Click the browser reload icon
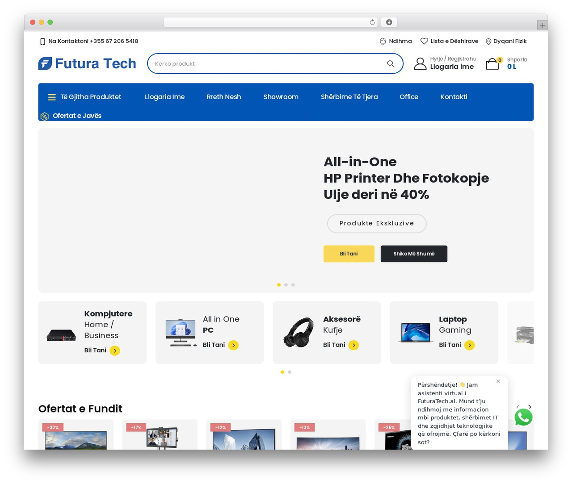Screen dimensions: 572x484 point(372,22)
